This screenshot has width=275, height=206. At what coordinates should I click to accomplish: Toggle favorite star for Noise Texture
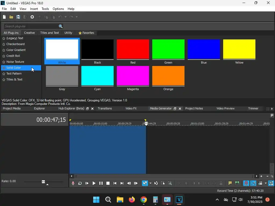(x=4, y=62)
